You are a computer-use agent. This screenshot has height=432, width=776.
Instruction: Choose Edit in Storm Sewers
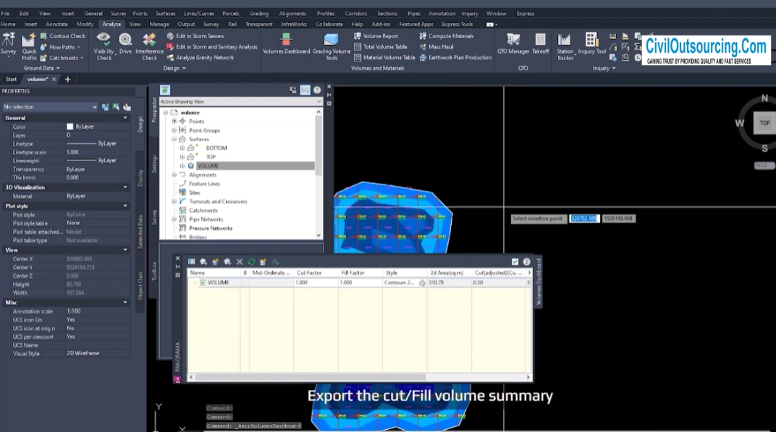195,36
